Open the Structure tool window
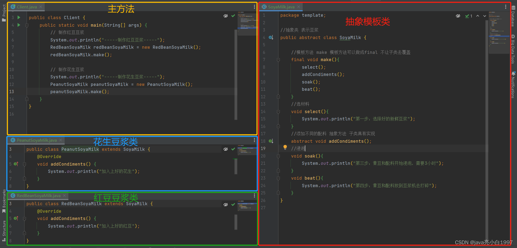 [x=4, y=231]
